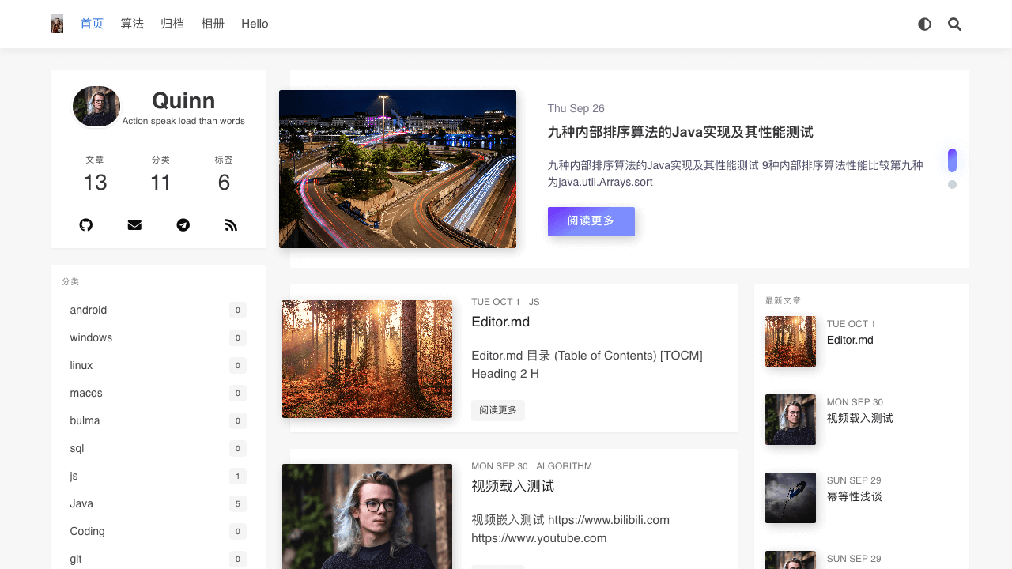Open the 幂等性浅谈 recent article link
Screen dimensions: 1012x569
pyautogui.click(x=854, y=496)
